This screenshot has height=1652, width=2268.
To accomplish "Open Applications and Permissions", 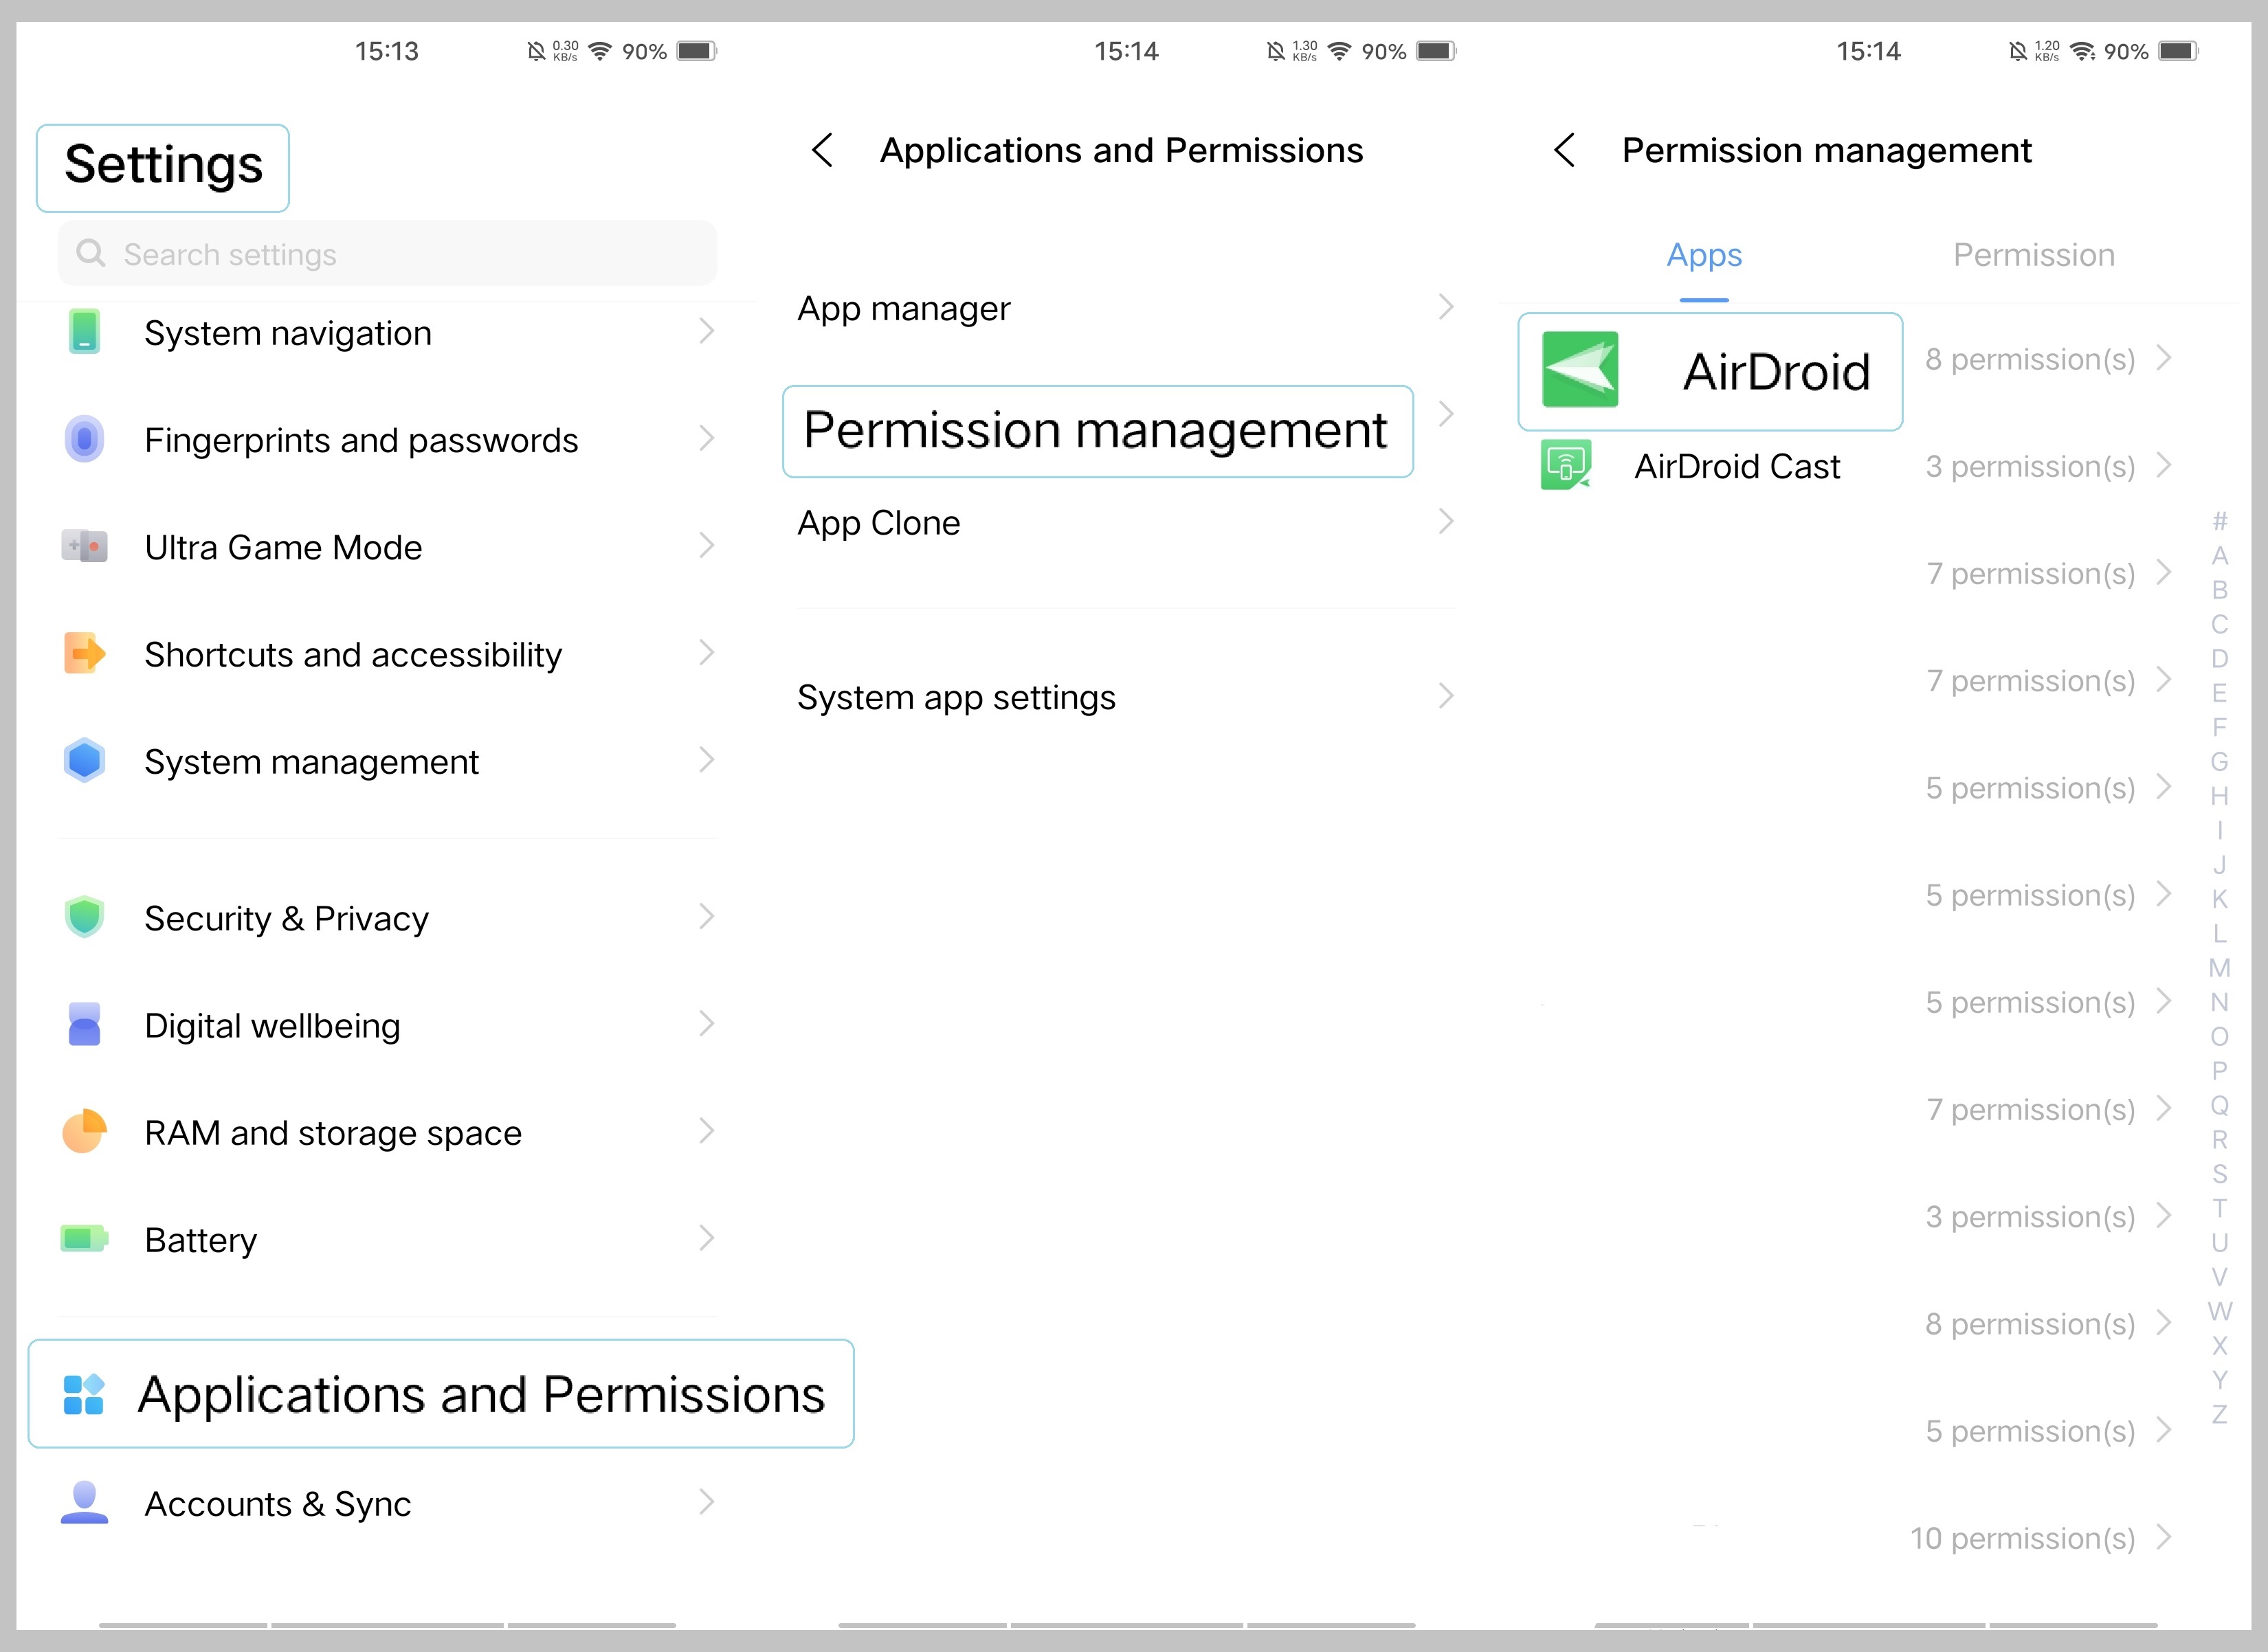I will coord(441,1393).
